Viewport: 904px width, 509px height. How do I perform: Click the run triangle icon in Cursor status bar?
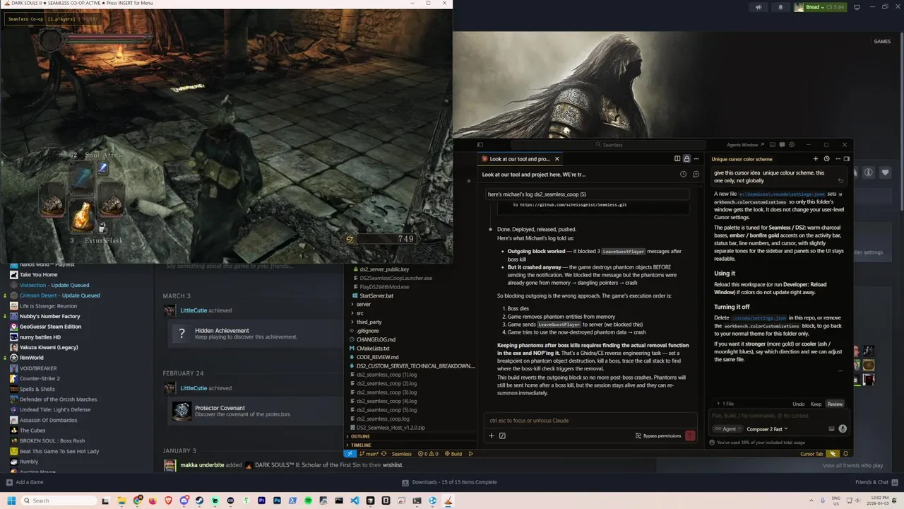point(471,454)
